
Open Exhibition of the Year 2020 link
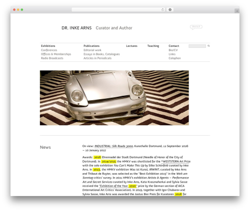[117, 186]
